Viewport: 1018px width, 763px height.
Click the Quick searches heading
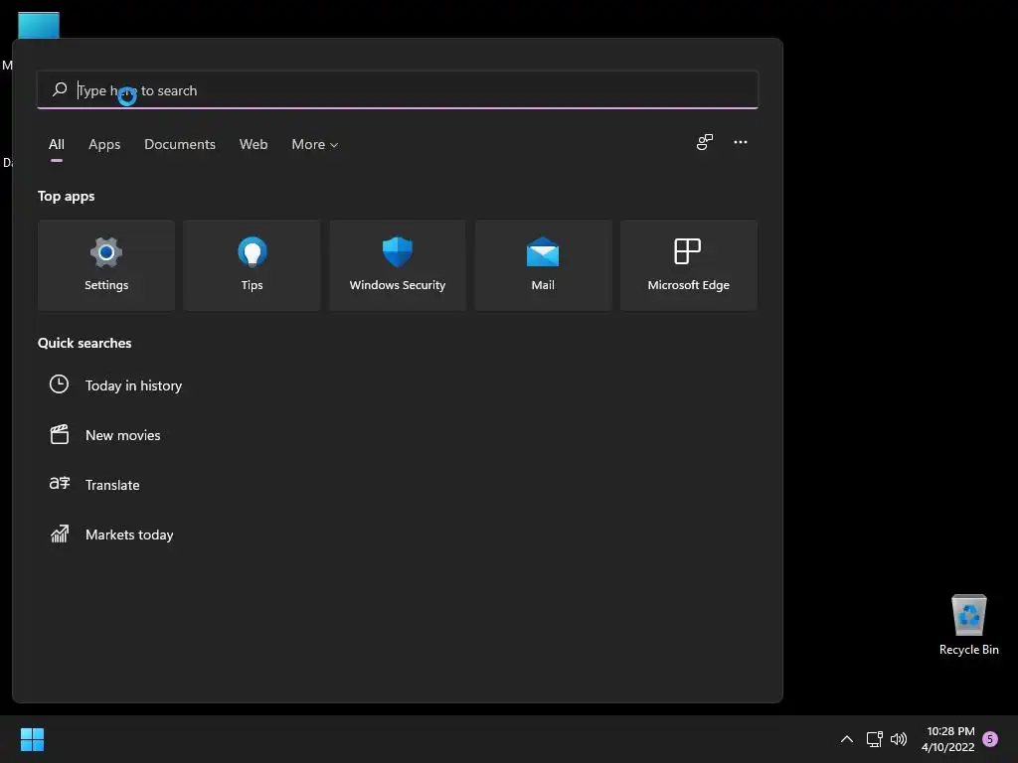[85, 343]
